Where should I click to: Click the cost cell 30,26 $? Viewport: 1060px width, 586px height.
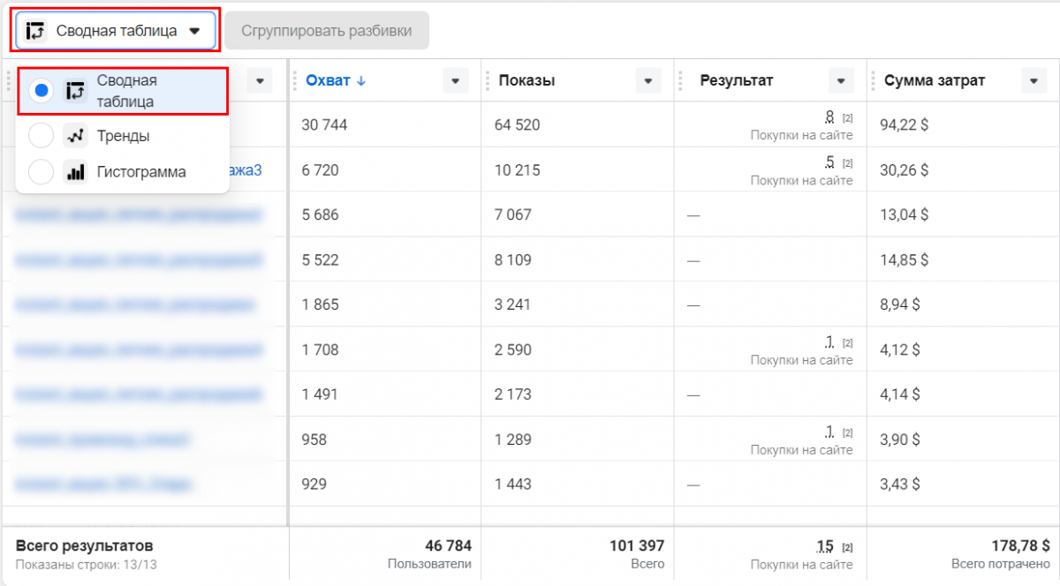pyautogui.click(x=905, y=169)
